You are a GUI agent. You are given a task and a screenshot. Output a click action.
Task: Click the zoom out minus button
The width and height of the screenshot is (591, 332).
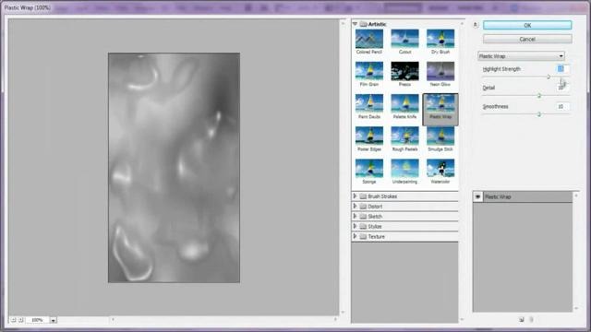tap(13, 320)
